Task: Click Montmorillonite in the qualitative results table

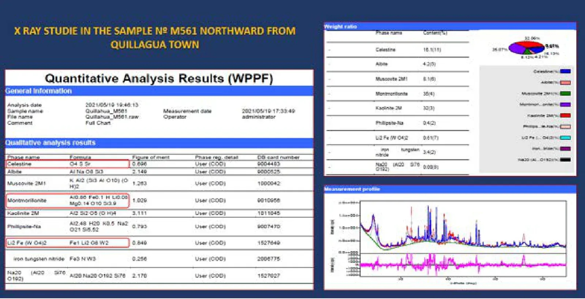Action: point(27,200)
